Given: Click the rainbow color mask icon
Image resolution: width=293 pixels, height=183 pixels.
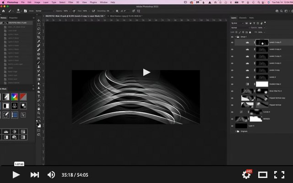Looking at the screenshot, I should click(14, 97).
